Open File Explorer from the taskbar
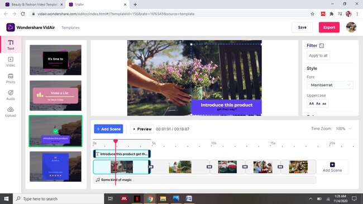This screenshot has width=363, height=204. click(163, 198)
